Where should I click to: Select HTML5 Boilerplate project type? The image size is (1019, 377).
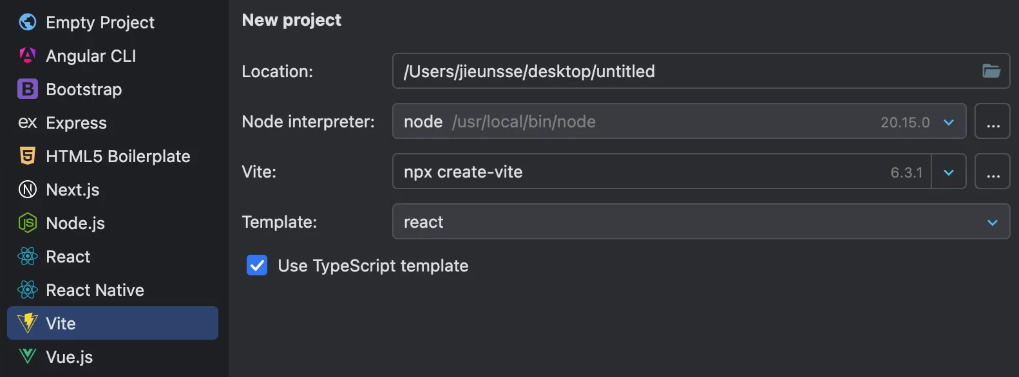pos(113,156)
